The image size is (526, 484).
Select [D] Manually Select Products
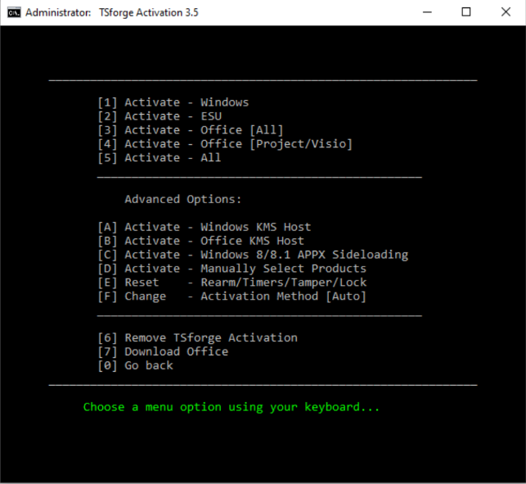232,269
